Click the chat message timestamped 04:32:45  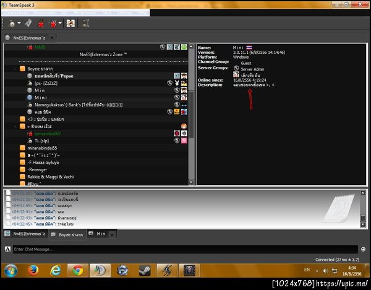(x=43, y=224)
